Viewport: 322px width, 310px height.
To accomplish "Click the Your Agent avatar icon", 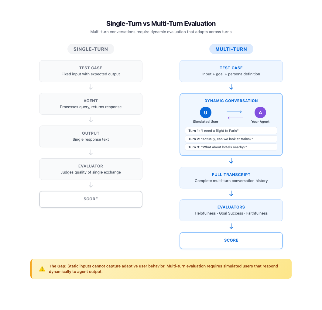I will pos(260,112).
